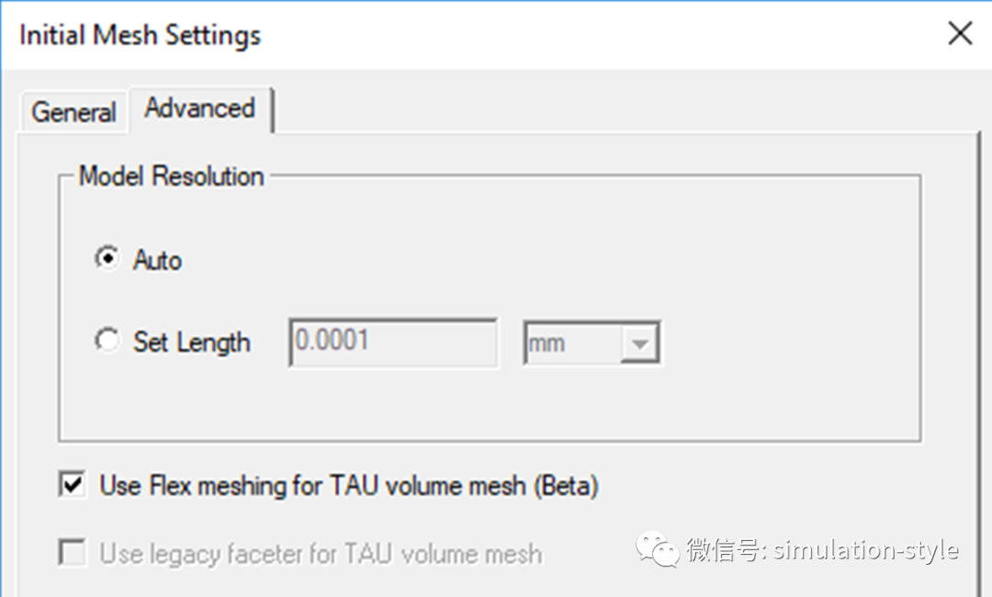Click the Flex meshing for TAU volume mesh label
The image size is (992, 597).
pos(349,486)
